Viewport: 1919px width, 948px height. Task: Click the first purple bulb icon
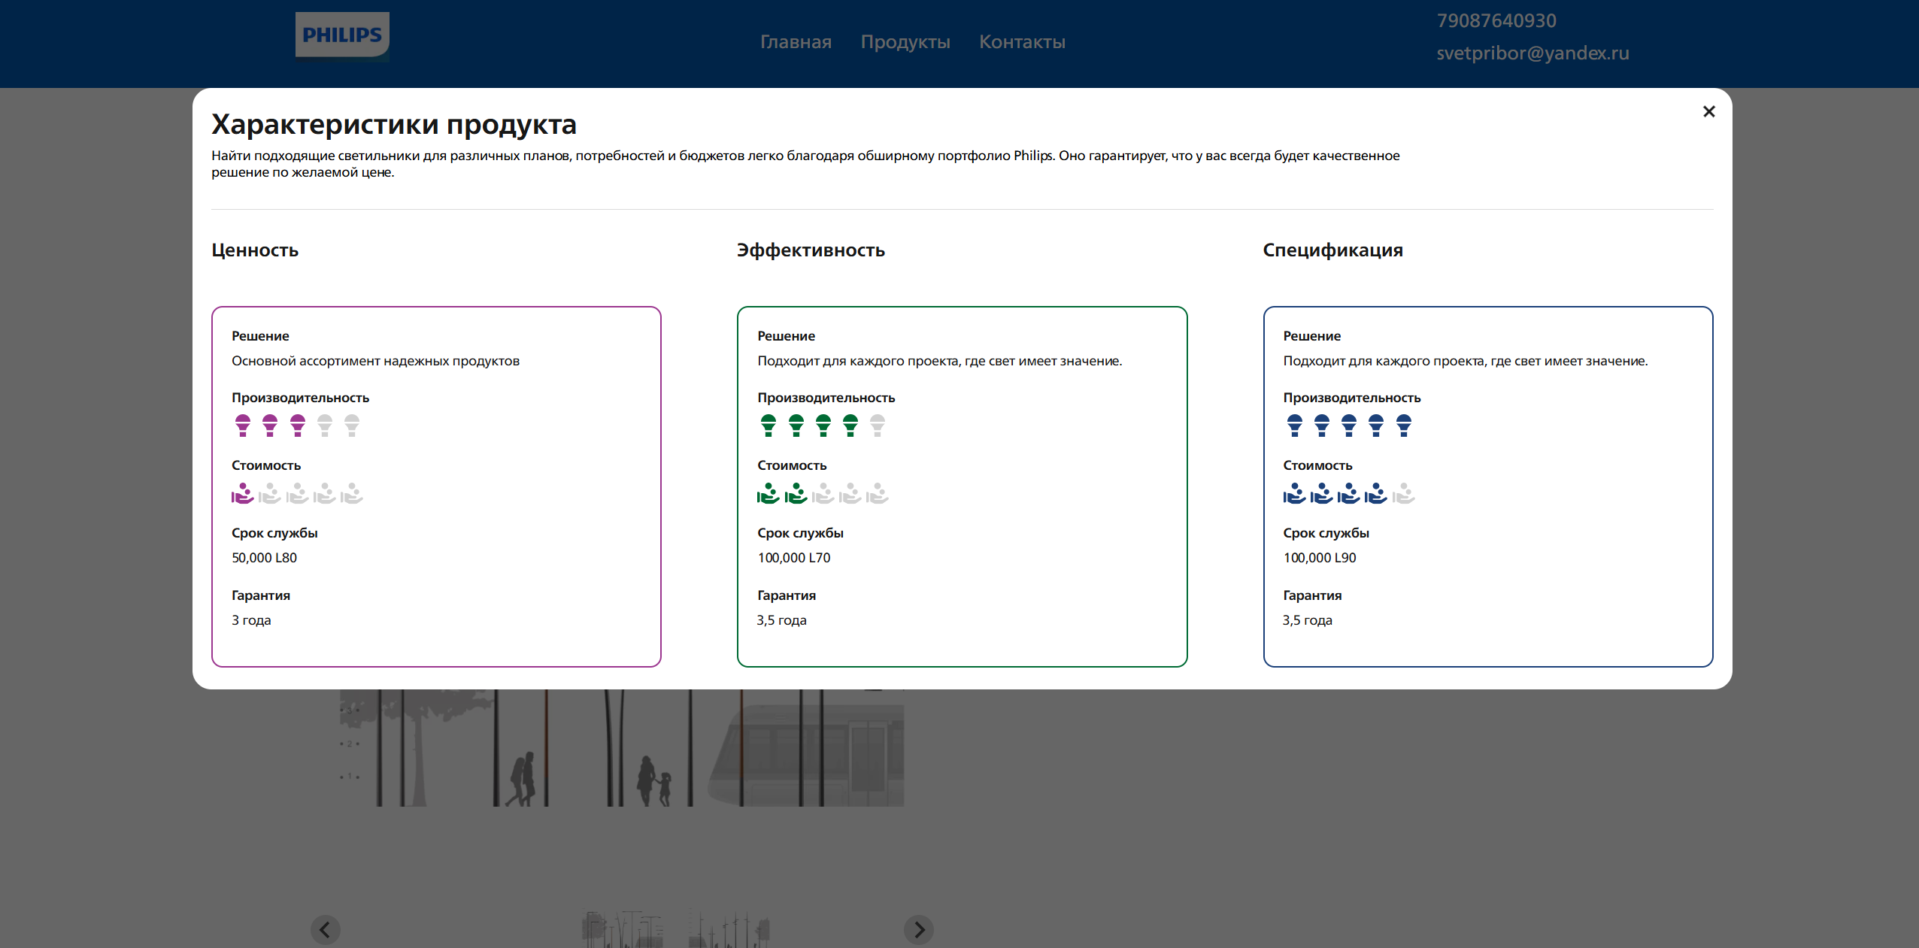pyautogui.click(x=242, y=426)
